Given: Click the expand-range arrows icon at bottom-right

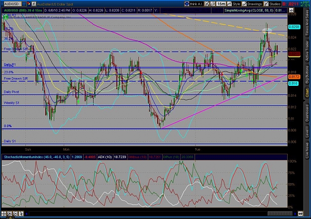Looking at the screenshot, I should (301, 214).
